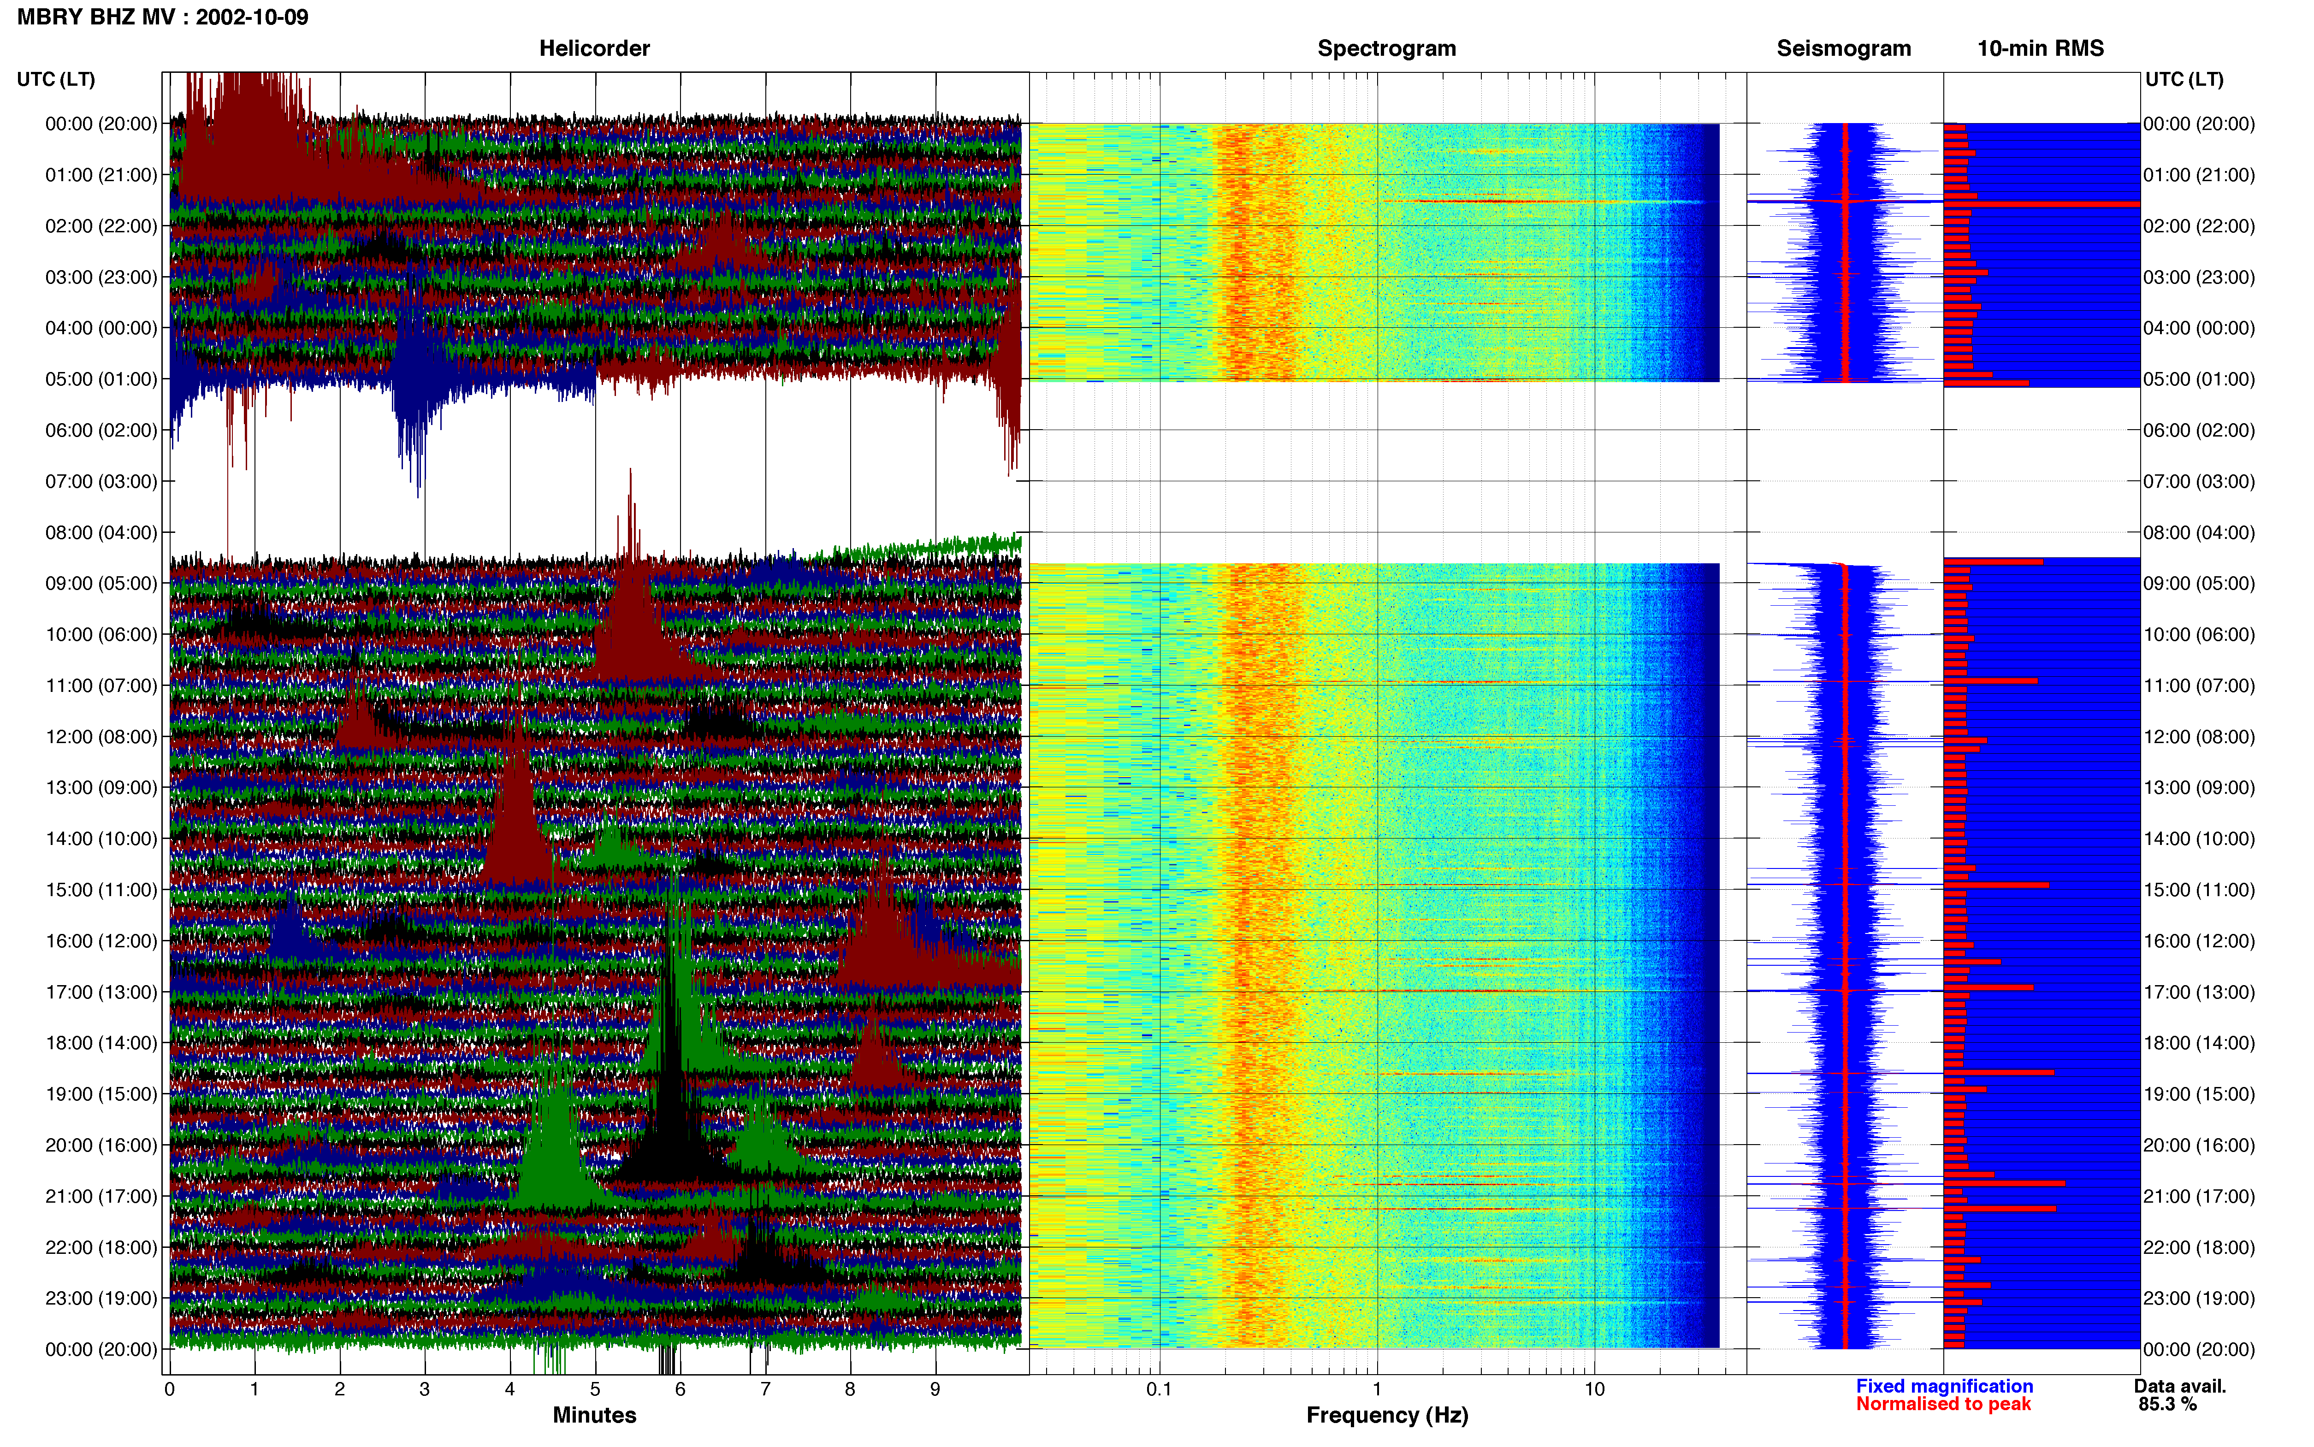This screenshot has height=1447, width=2314.
Task: Click left time label '19:00 (15:00)'
Action: pos(101,1094)
